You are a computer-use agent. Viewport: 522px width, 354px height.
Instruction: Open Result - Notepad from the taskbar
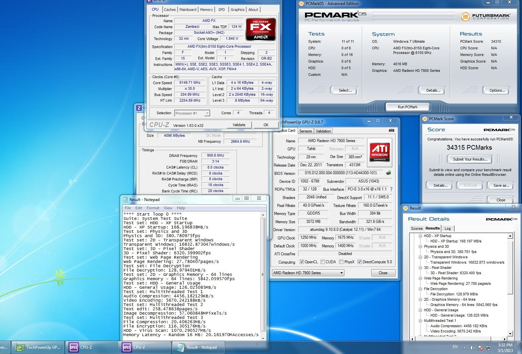tap(198, 347)
